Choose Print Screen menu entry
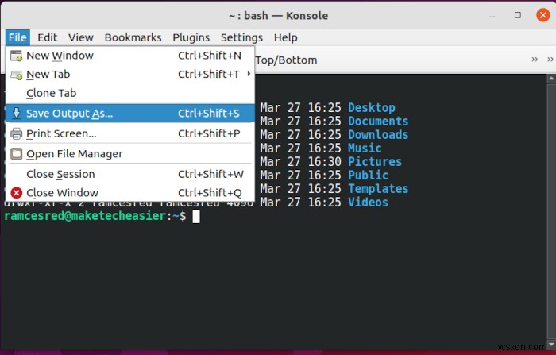 (130, 133)
